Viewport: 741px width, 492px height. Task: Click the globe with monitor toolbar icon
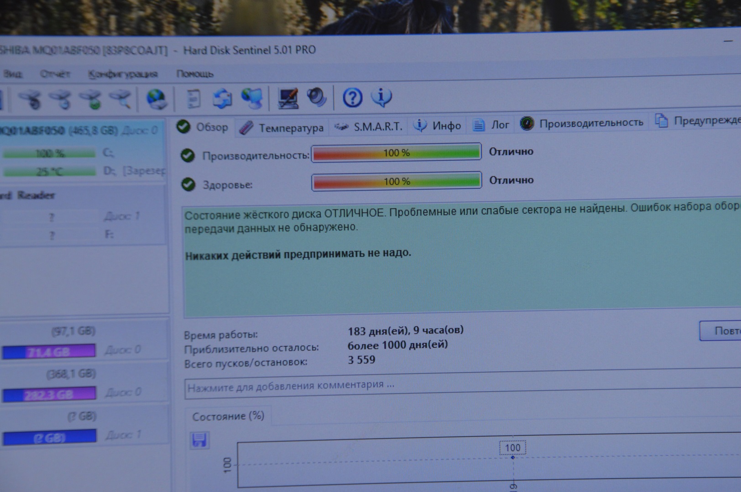click(252, 98)
